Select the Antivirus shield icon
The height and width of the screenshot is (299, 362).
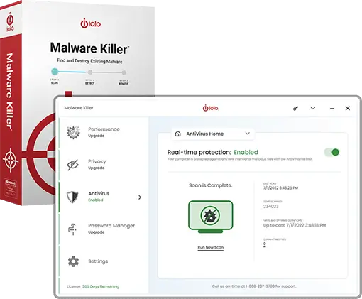(72, 197)
